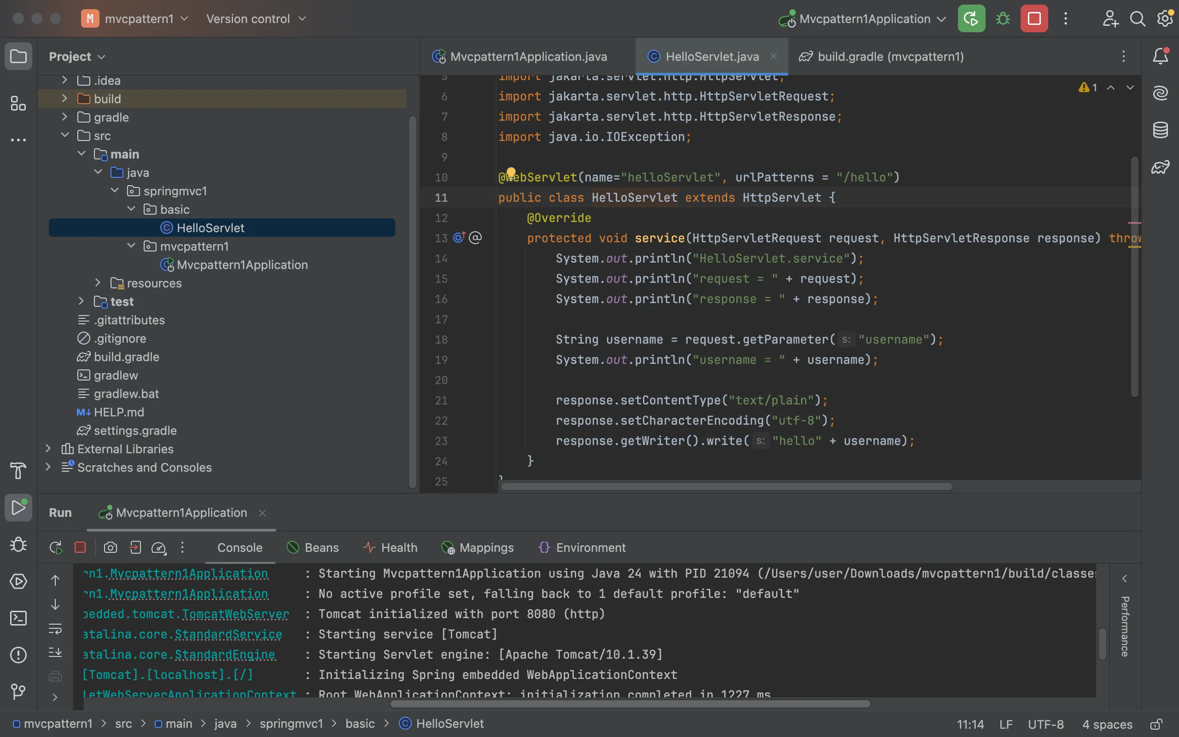Click the overriding method gutter icon on line 13

460,237
